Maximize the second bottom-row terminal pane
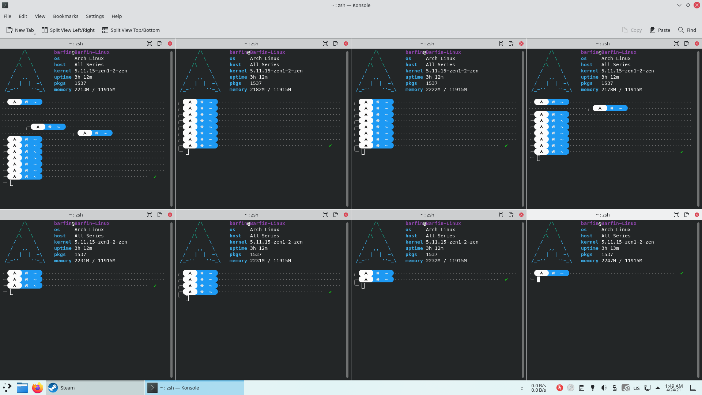Screen dimensions: 702x395 click(325, 215)
